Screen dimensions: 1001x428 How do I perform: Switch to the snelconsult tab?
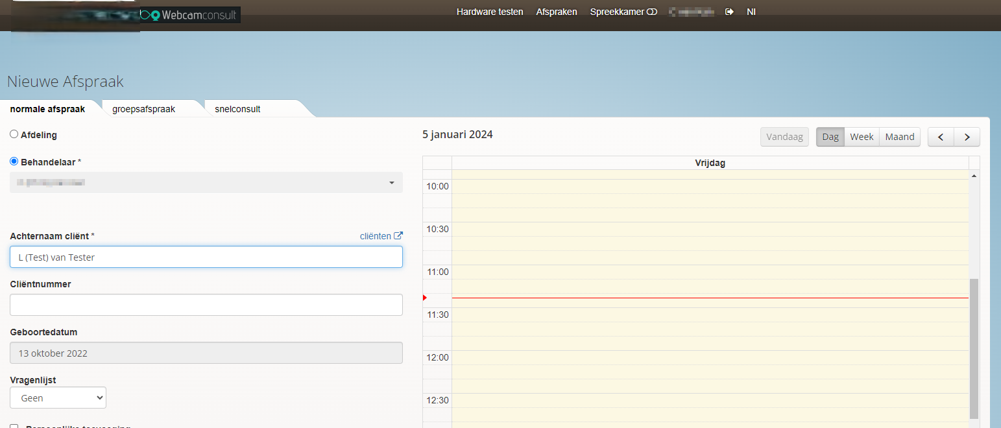[237, 109]
